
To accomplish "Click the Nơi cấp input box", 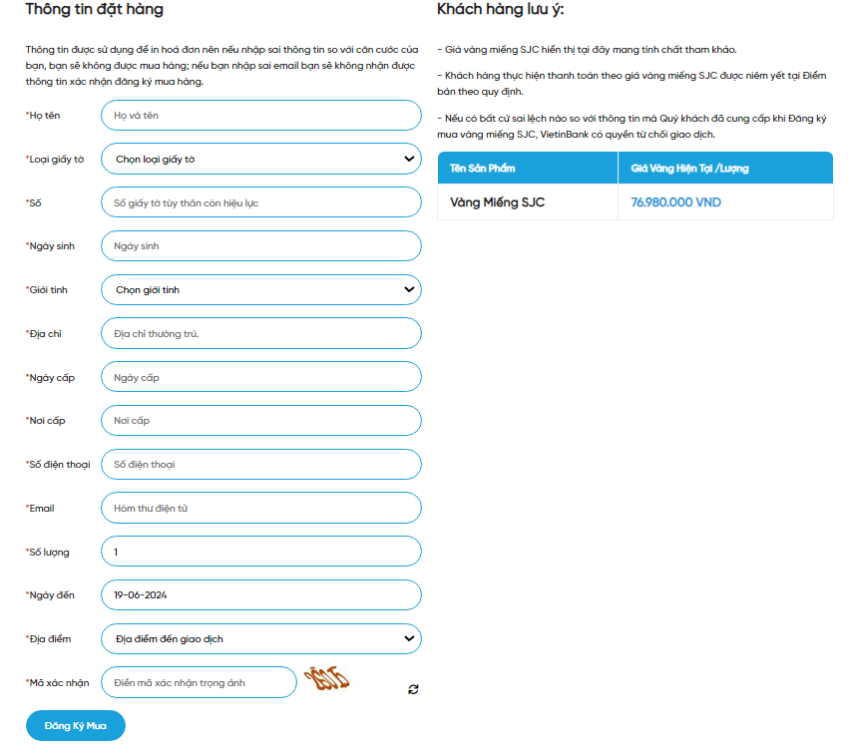I will pyautogui.click(x=261, y=421).
